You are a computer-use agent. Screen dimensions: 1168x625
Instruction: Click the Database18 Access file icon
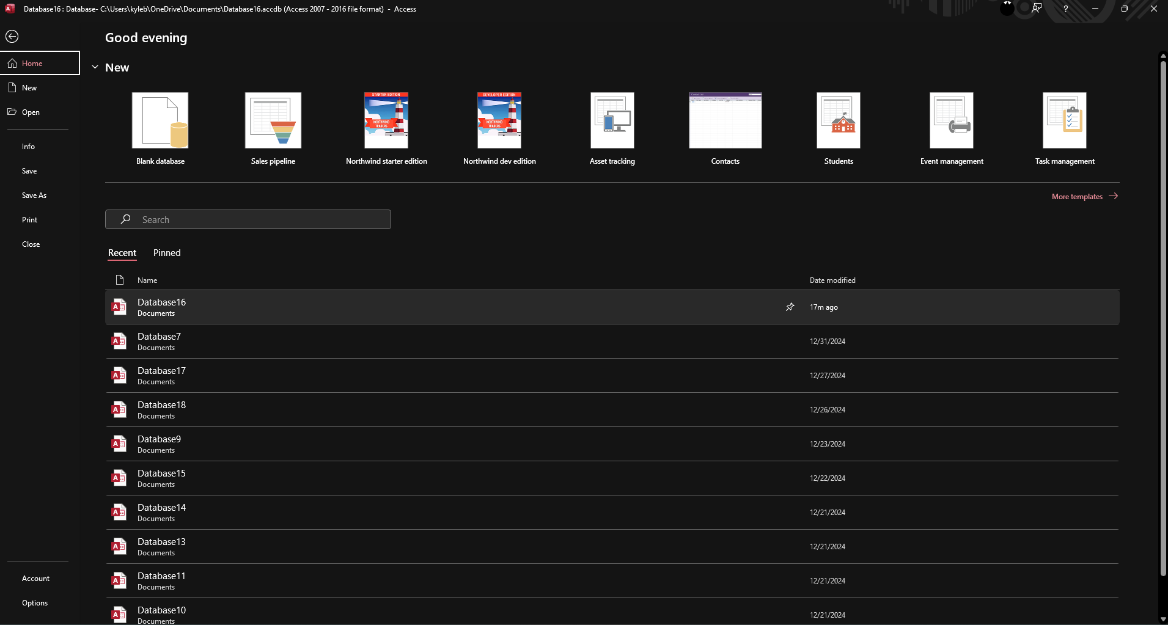119,409
